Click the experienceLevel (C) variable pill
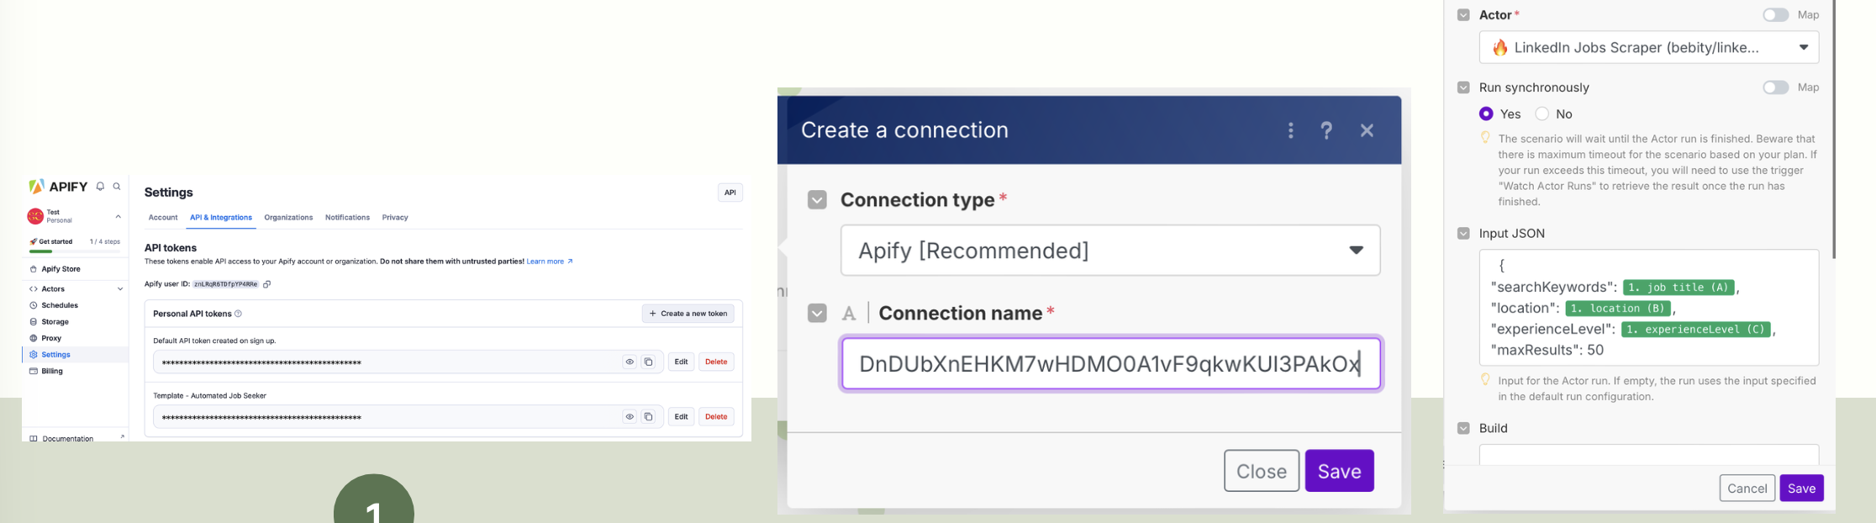 tap(1695, 330)
